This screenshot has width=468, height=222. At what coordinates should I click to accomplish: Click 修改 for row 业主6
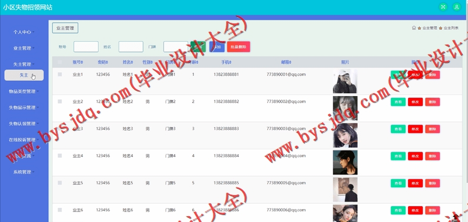[416, 210]
